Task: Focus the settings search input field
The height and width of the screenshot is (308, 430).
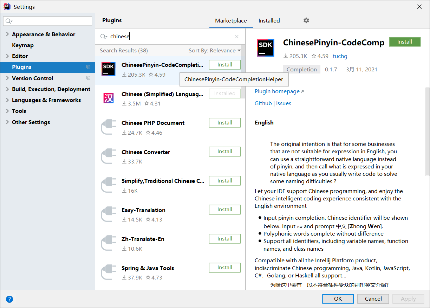Action: click(48, 21)
